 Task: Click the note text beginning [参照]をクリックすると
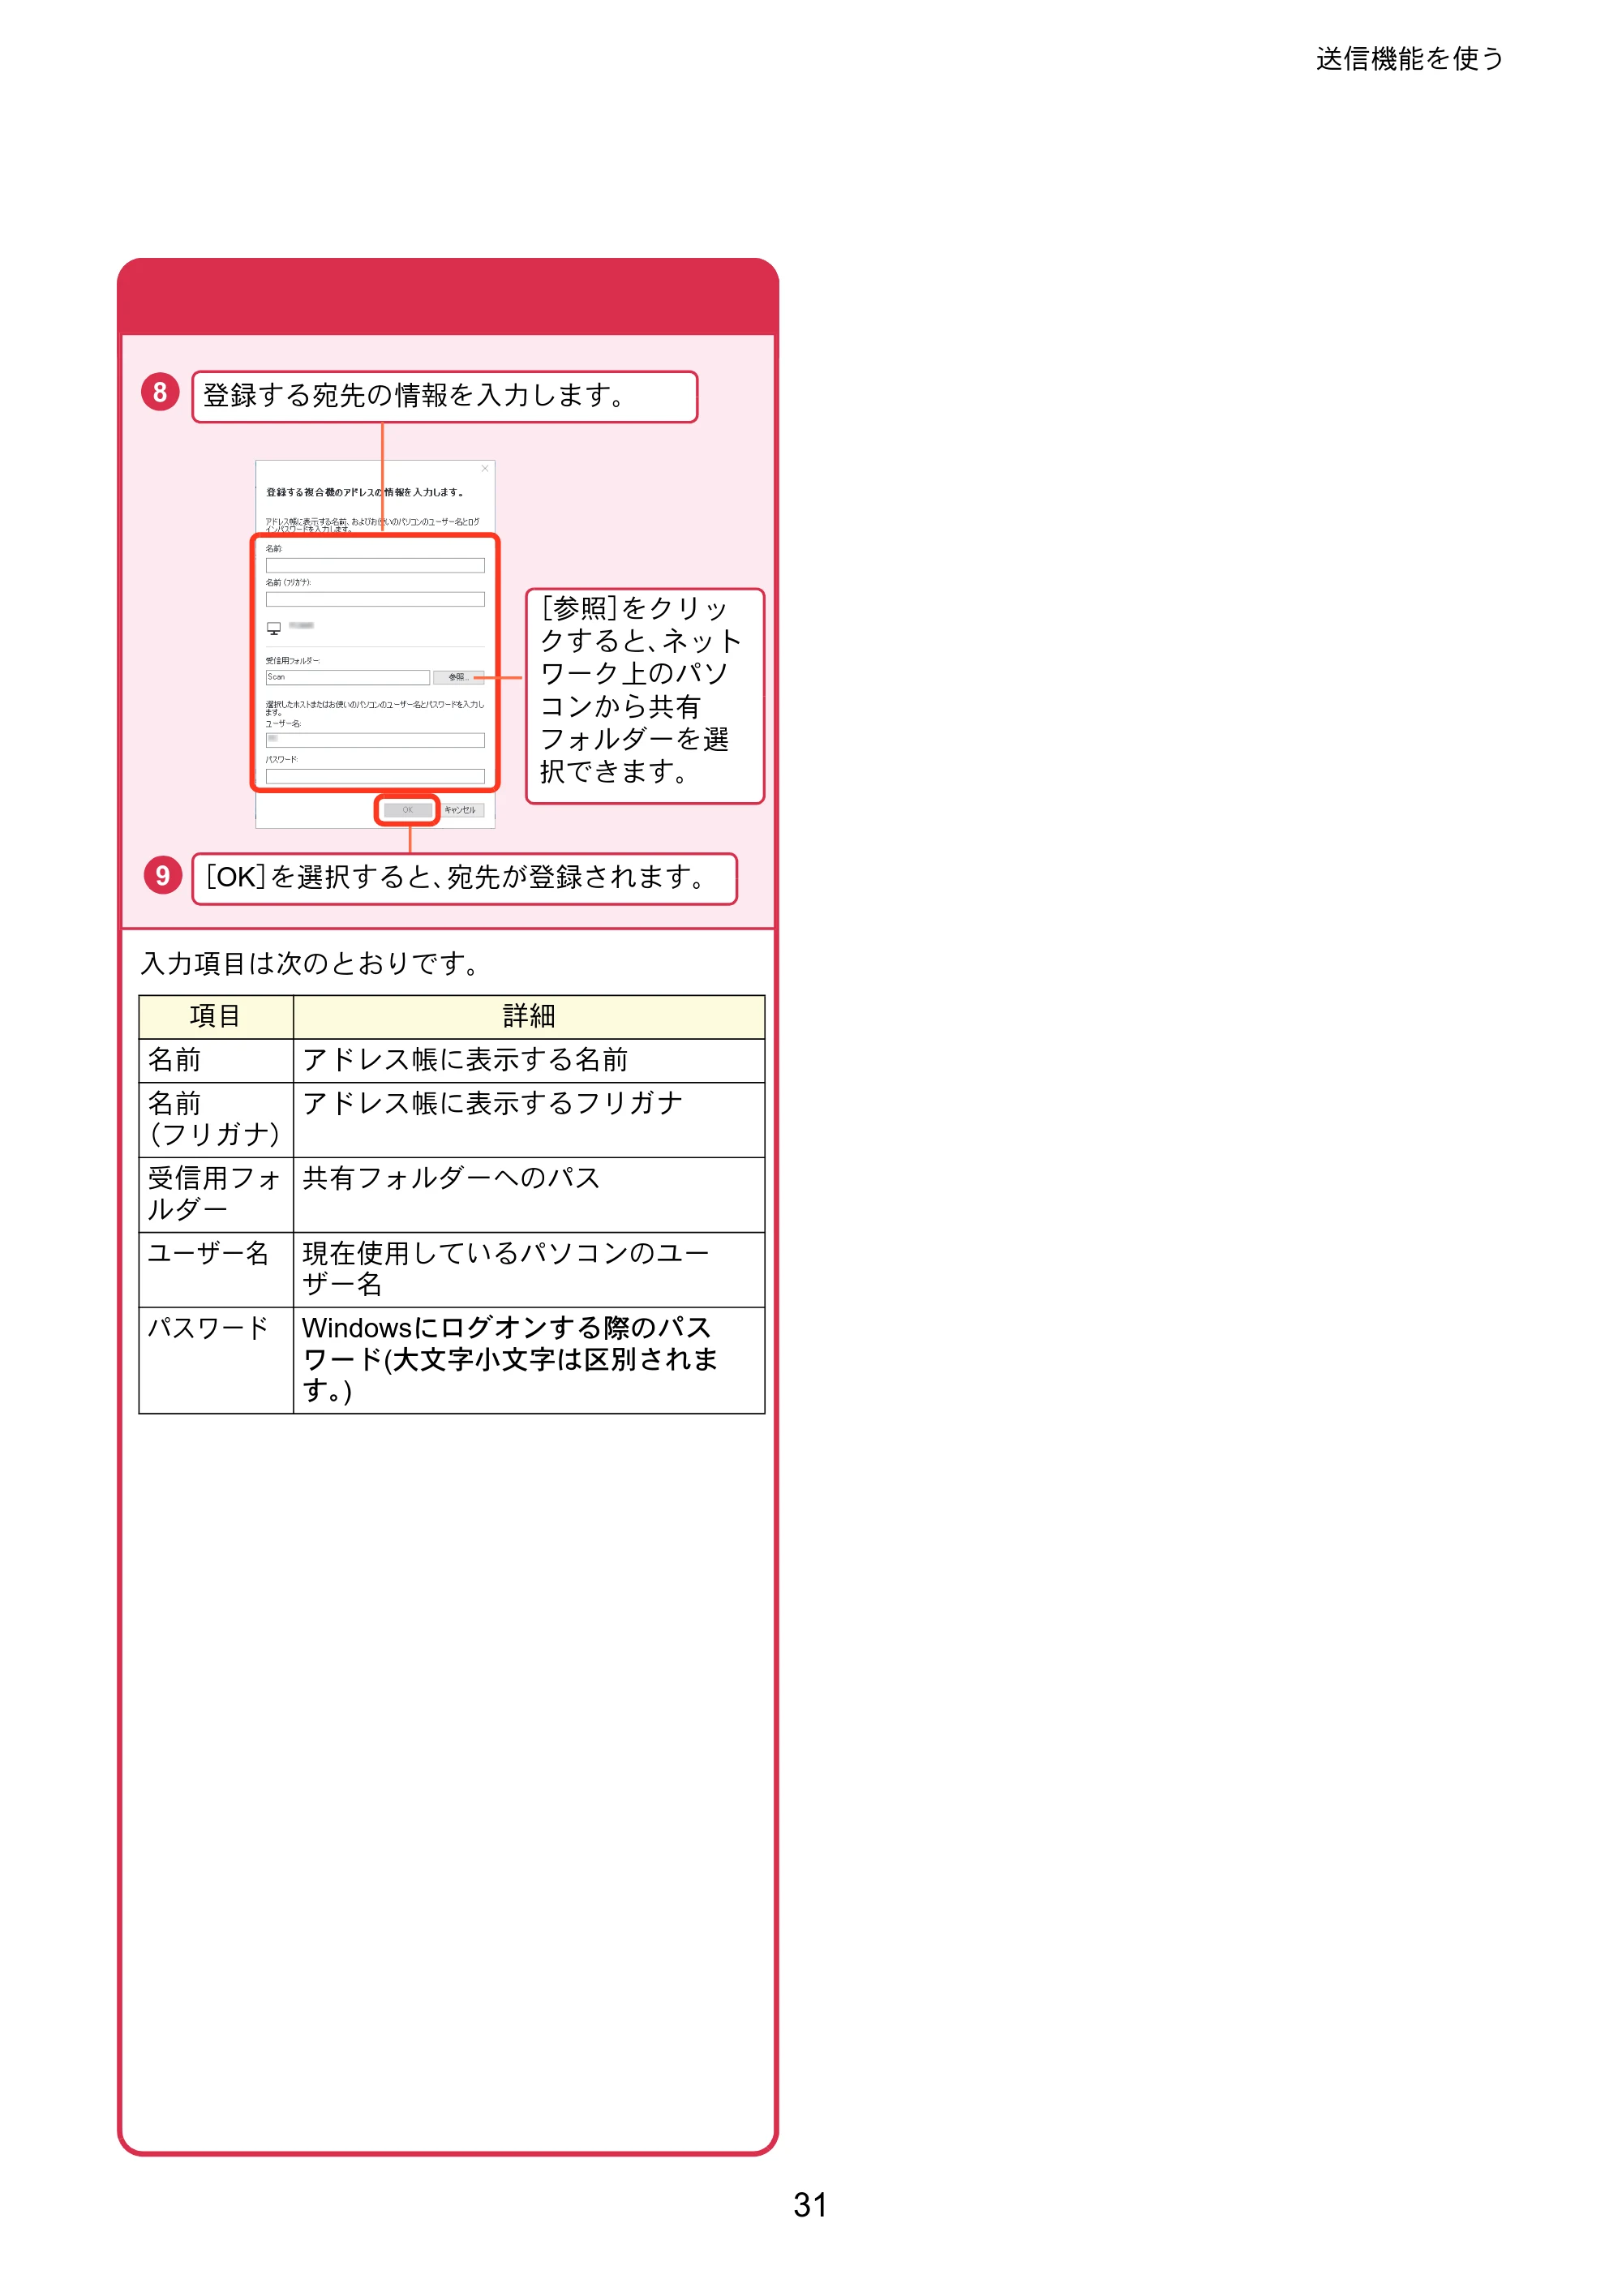tap(641, 690)
